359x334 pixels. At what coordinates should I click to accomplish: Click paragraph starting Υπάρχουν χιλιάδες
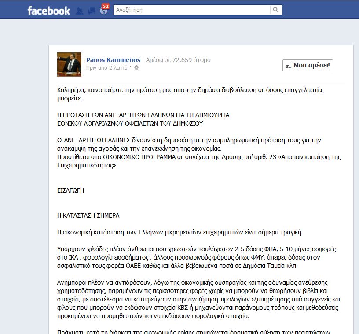point(197,257)
